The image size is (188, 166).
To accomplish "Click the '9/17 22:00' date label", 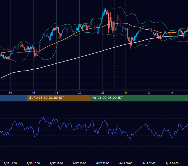I will (103, 163).
